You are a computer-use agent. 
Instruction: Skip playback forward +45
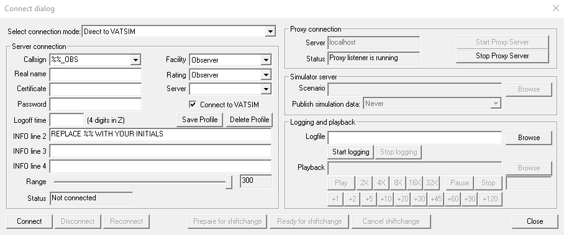436,199
